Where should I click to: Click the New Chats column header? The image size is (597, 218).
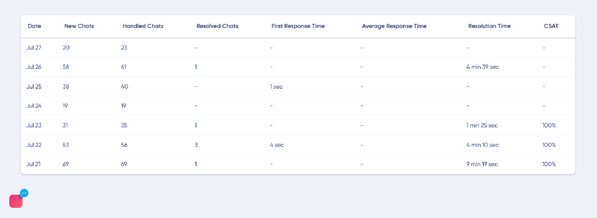point(79,26)
